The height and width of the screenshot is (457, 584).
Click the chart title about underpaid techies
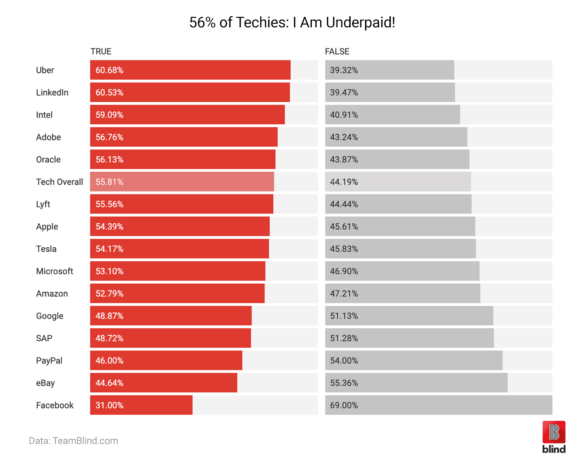292,23
